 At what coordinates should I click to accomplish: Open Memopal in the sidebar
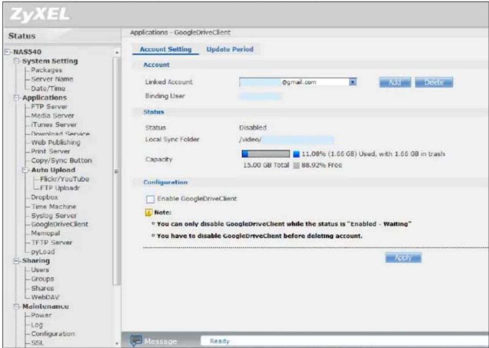click(45, 233)
